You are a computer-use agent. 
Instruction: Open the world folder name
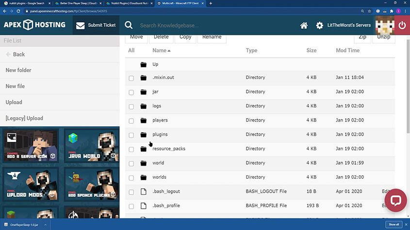click(x=158, y=163)
